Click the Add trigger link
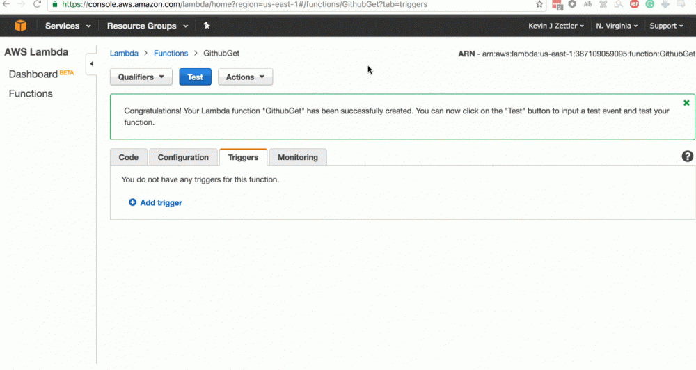 tap(161, 203)
